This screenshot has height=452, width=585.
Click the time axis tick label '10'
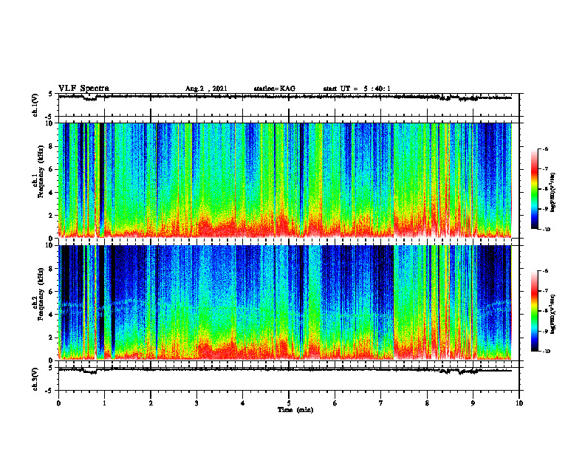pyautogui.click(x=519, y=403)
